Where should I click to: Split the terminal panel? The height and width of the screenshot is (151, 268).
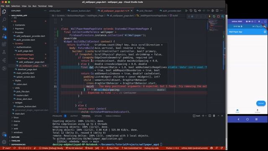tap(210, 116)
